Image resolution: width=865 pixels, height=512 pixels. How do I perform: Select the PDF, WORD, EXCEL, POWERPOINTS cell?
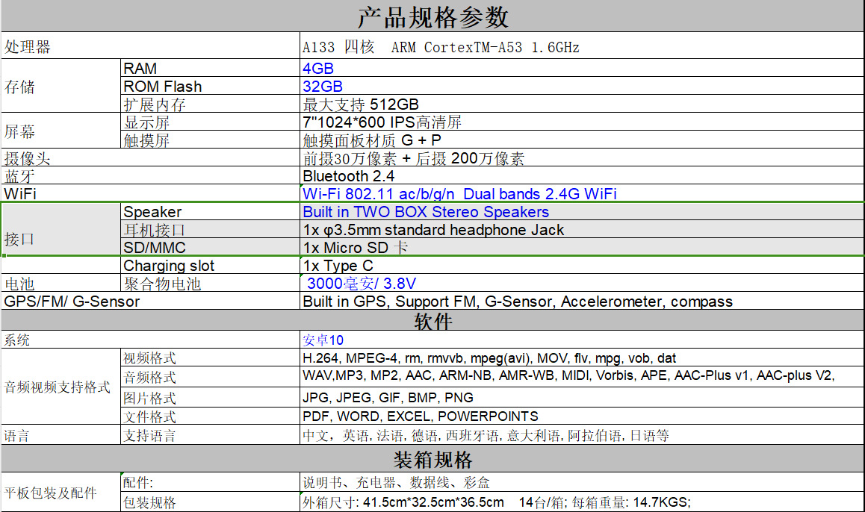[582, 416]
